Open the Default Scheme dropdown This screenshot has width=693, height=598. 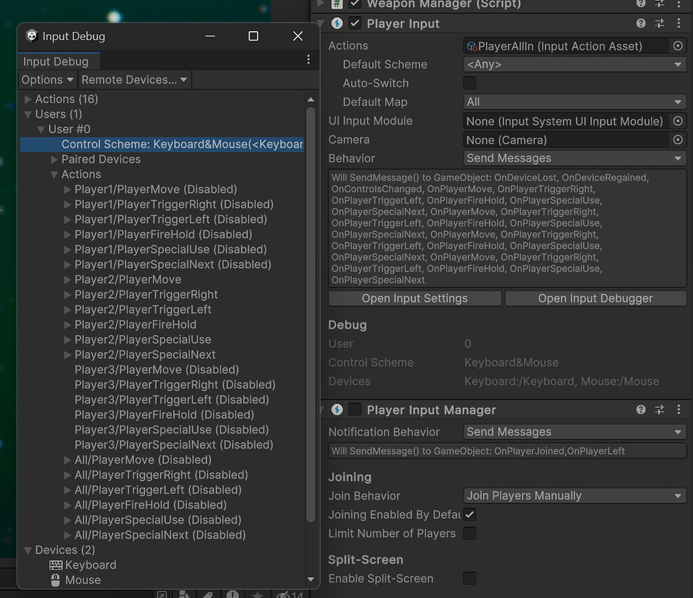pyautogui.click(x=575, y=64)
